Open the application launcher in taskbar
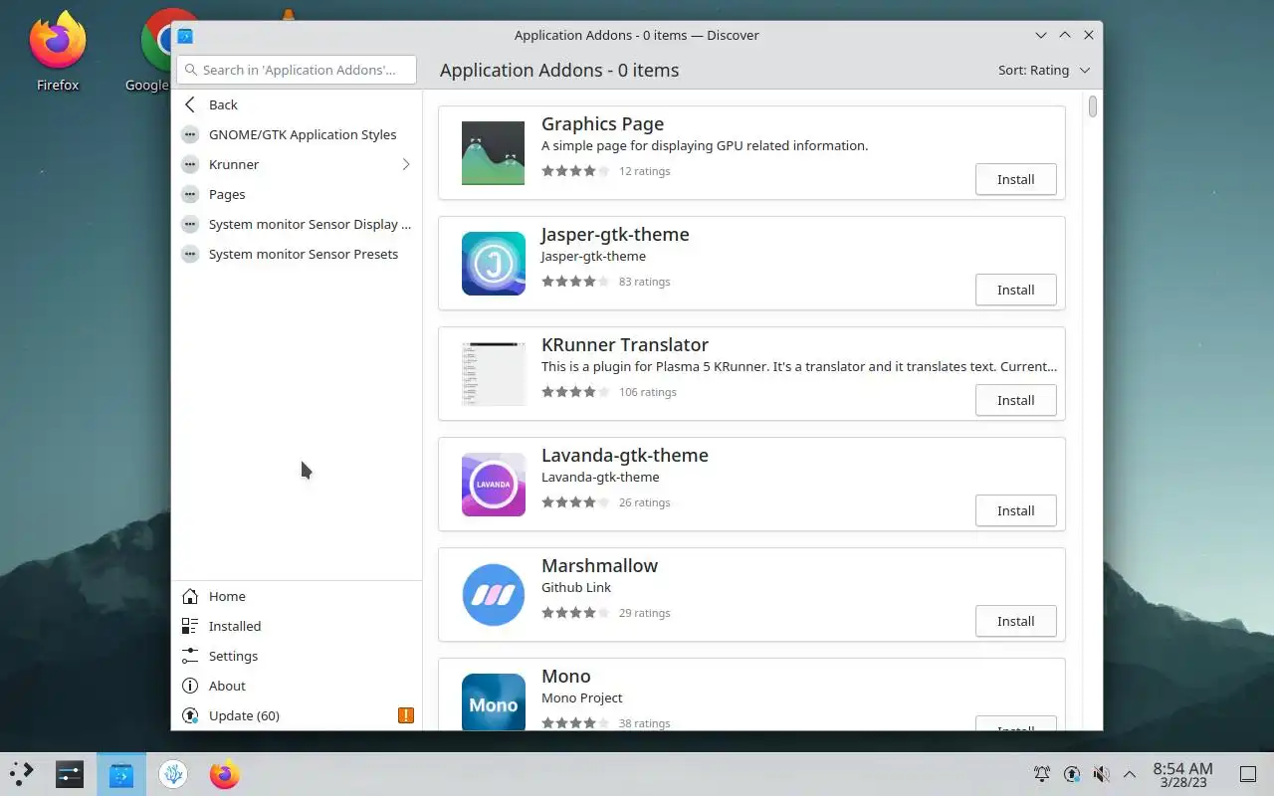Viewport: 1274px width, 796px height. [x=22, y=774]
